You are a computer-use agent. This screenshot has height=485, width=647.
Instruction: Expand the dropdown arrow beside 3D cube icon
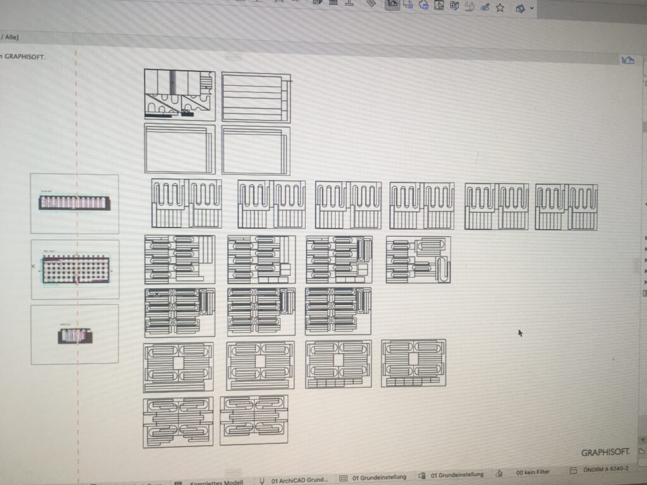pos(531,8)
